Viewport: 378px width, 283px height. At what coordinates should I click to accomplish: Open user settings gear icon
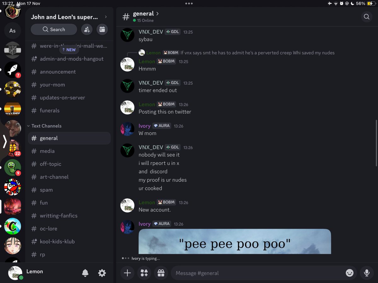tap(102, 273)
